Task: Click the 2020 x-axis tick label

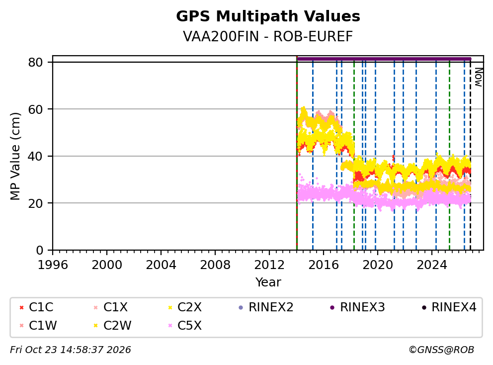Action: [378, 265]
